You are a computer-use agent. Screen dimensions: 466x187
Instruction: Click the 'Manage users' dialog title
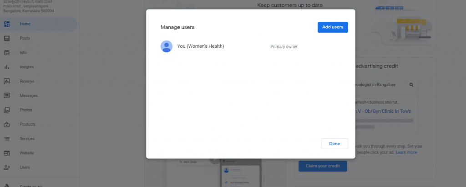point(177,27)
